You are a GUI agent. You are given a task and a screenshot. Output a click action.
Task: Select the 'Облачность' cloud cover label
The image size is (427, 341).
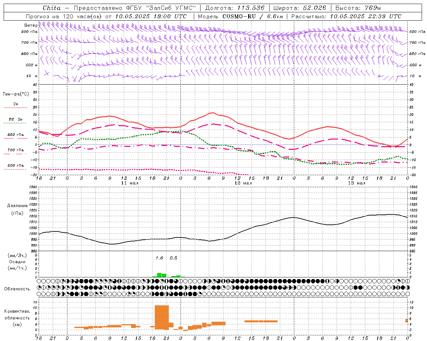[17, 289]
